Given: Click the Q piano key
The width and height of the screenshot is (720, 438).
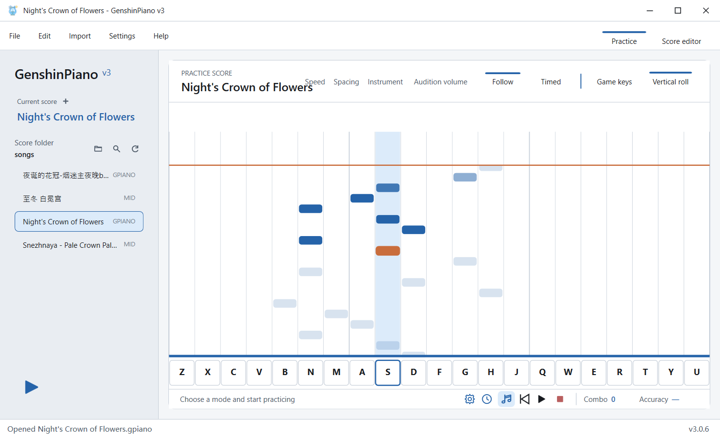Looking at the screenshot, I should click(542, 373).
